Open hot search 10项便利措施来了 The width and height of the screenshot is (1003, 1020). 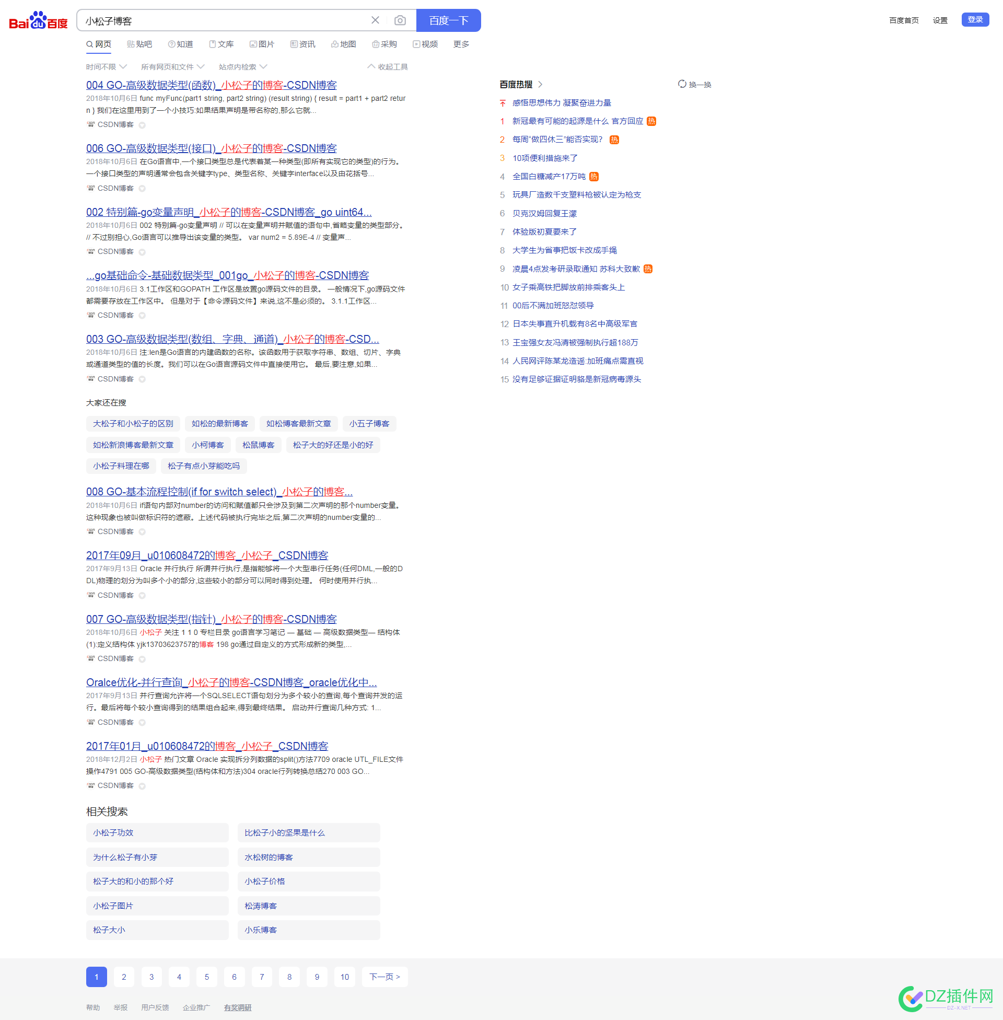click(545, 158)
